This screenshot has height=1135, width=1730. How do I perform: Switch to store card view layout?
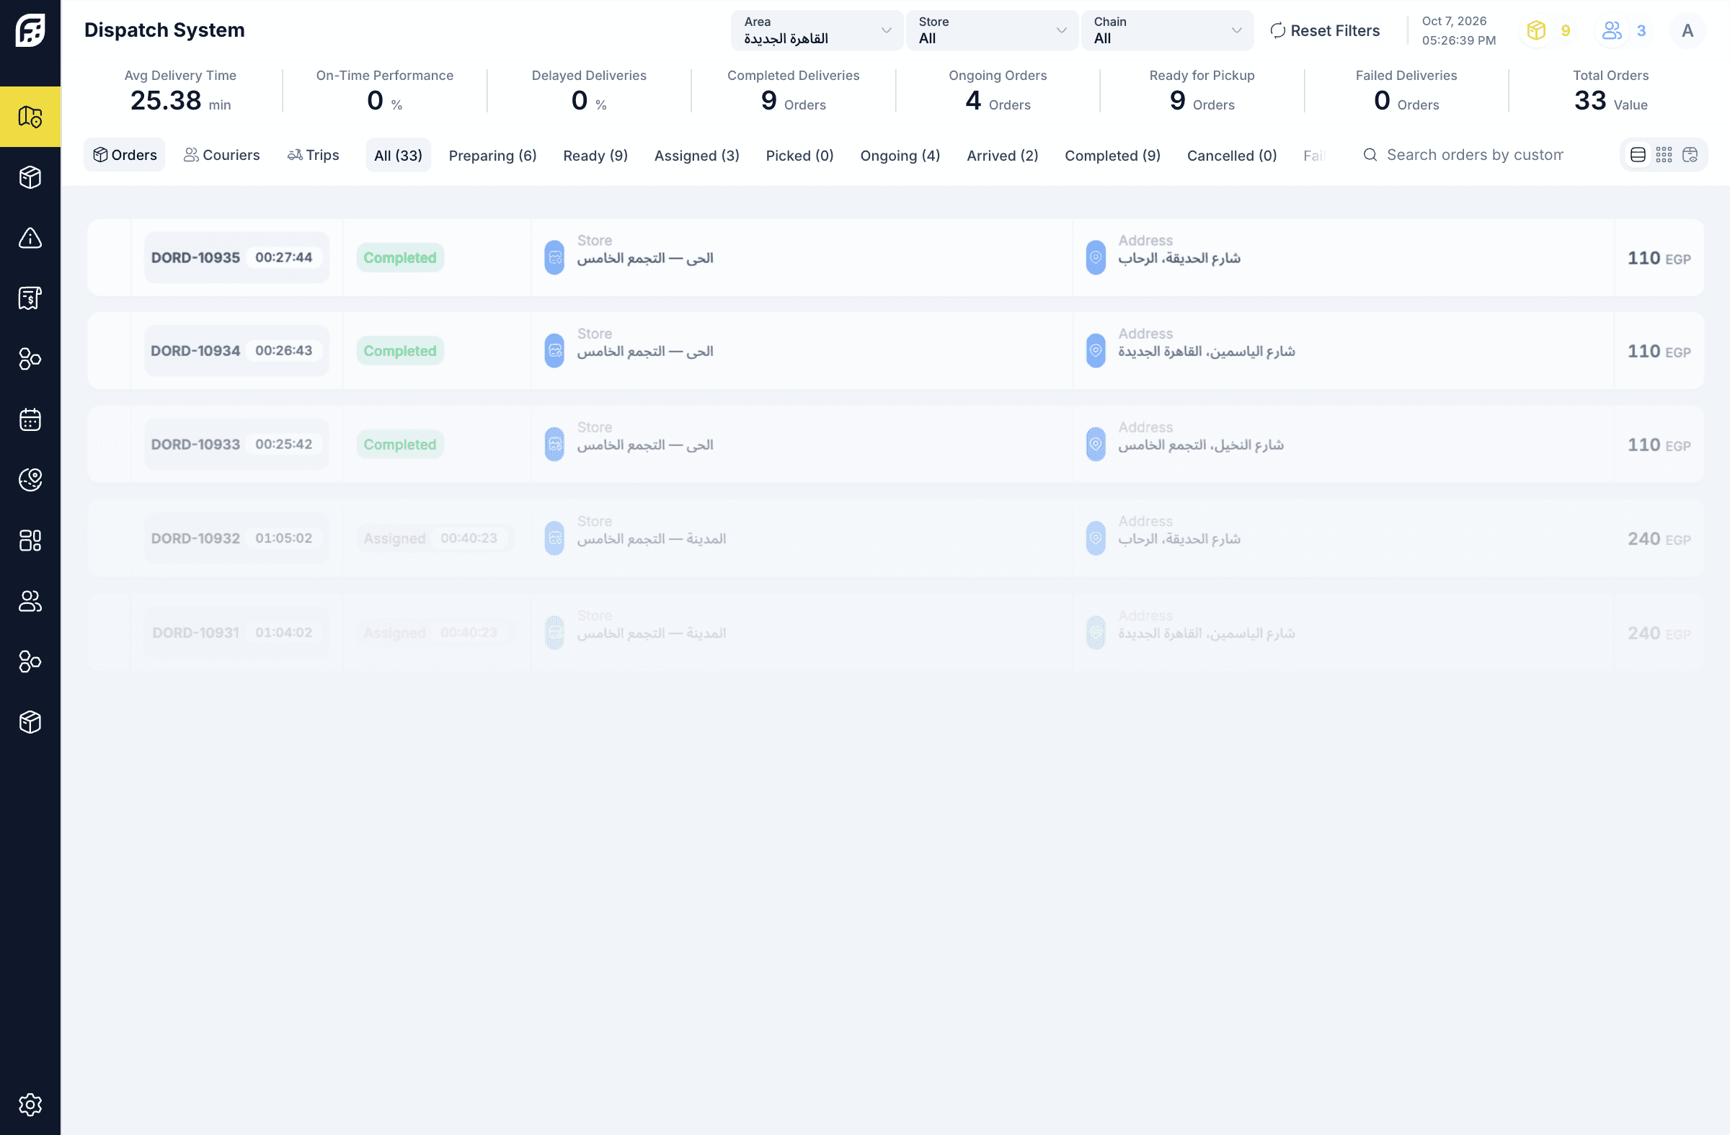(1690, 155)
